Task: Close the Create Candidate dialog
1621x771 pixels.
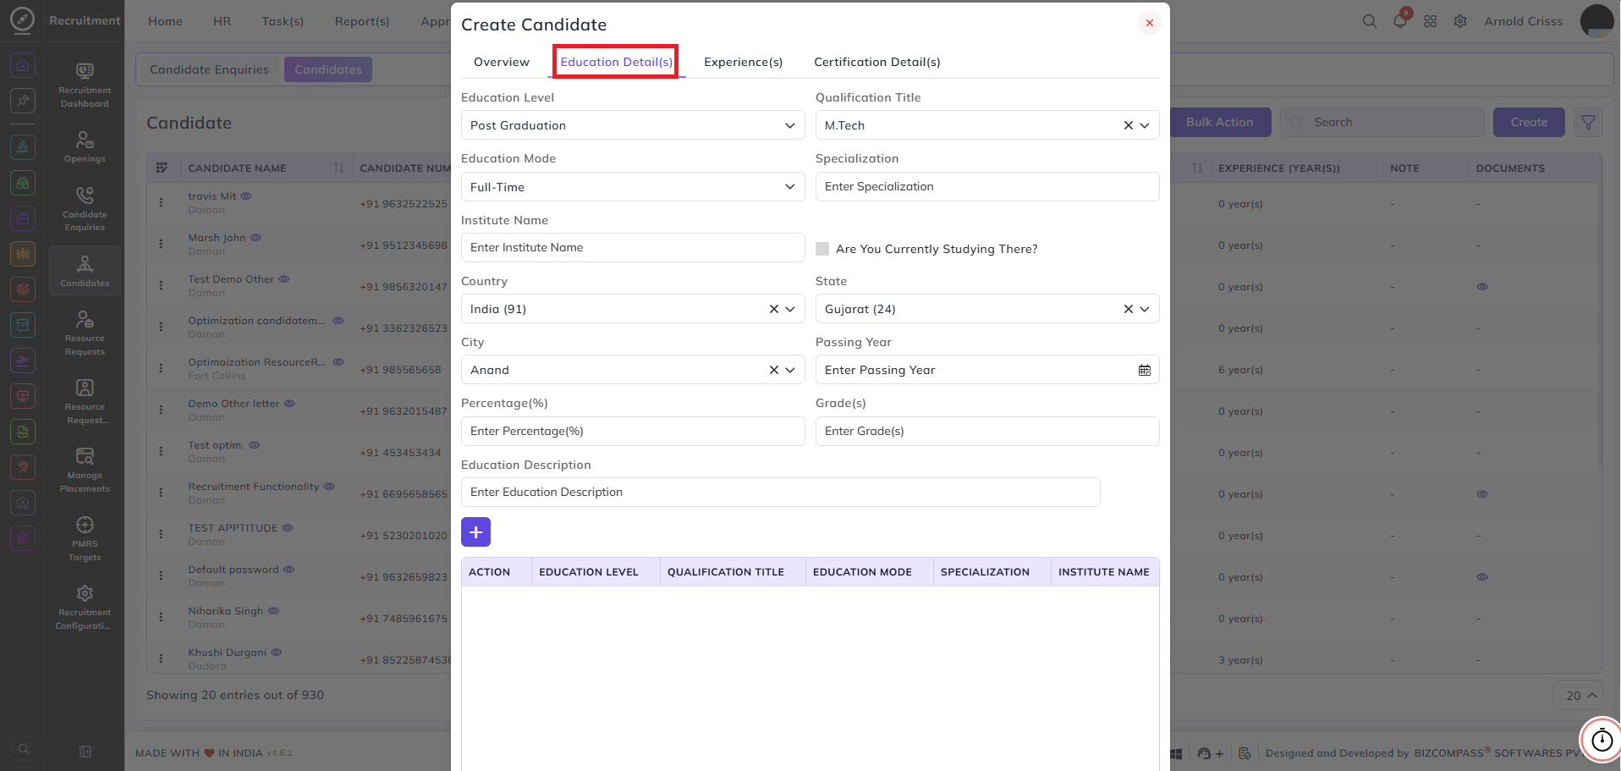Action: pos(1149,24)
